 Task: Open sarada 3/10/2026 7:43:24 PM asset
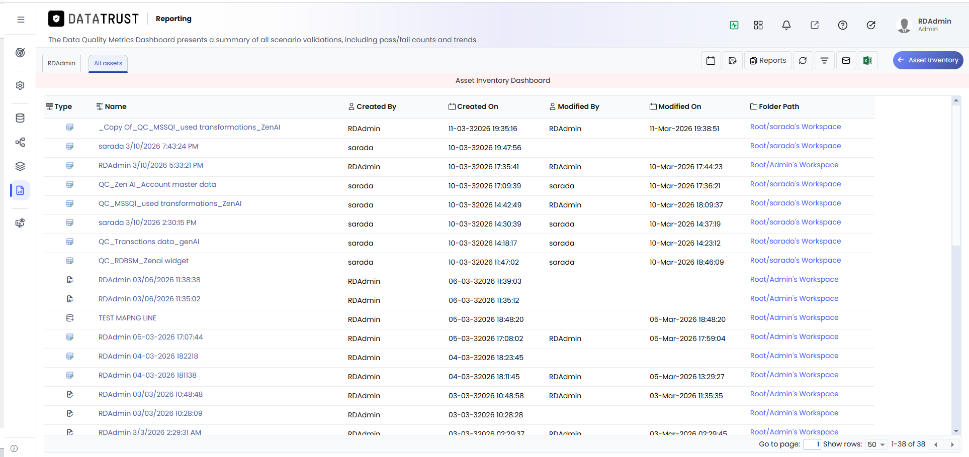pos(148,146)
